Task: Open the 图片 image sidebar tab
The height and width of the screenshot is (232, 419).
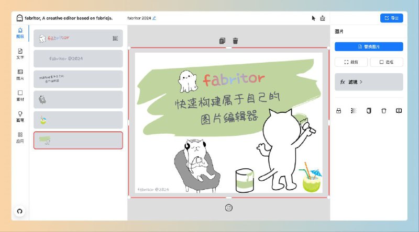Action: [x=20, y=75]
